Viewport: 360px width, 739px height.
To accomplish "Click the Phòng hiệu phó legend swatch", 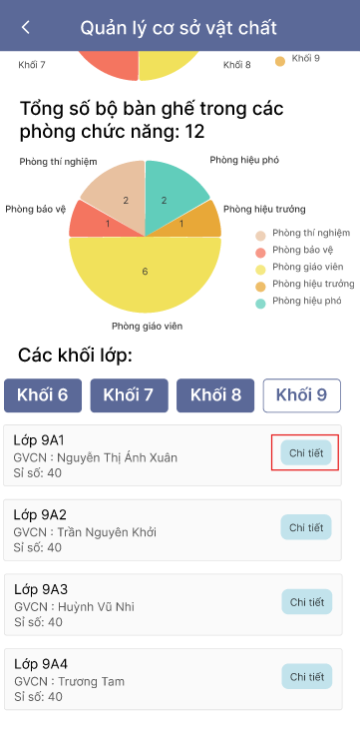I will click(x=260, y=303).
